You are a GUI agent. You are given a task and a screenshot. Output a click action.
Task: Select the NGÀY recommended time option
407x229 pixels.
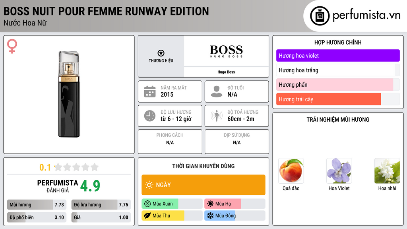pos(203,185)
